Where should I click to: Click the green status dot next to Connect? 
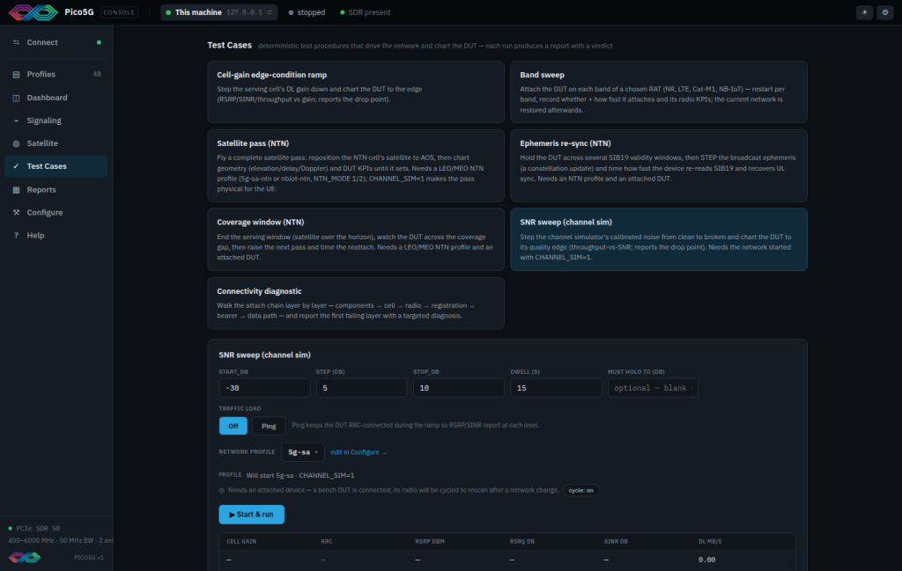[x=99, y=42]
